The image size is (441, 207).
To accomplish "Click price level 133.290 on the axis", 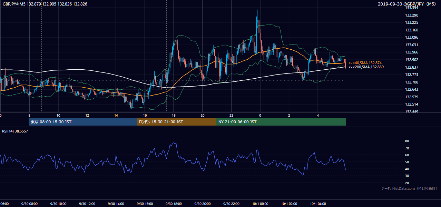I will (x=411, y=15).
